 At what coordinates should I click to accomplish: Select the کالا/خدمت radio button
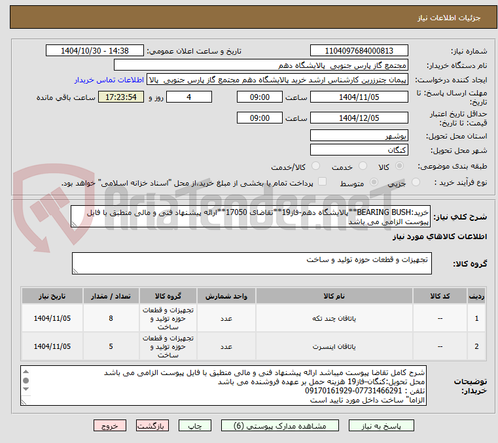(x=315, y=166)
